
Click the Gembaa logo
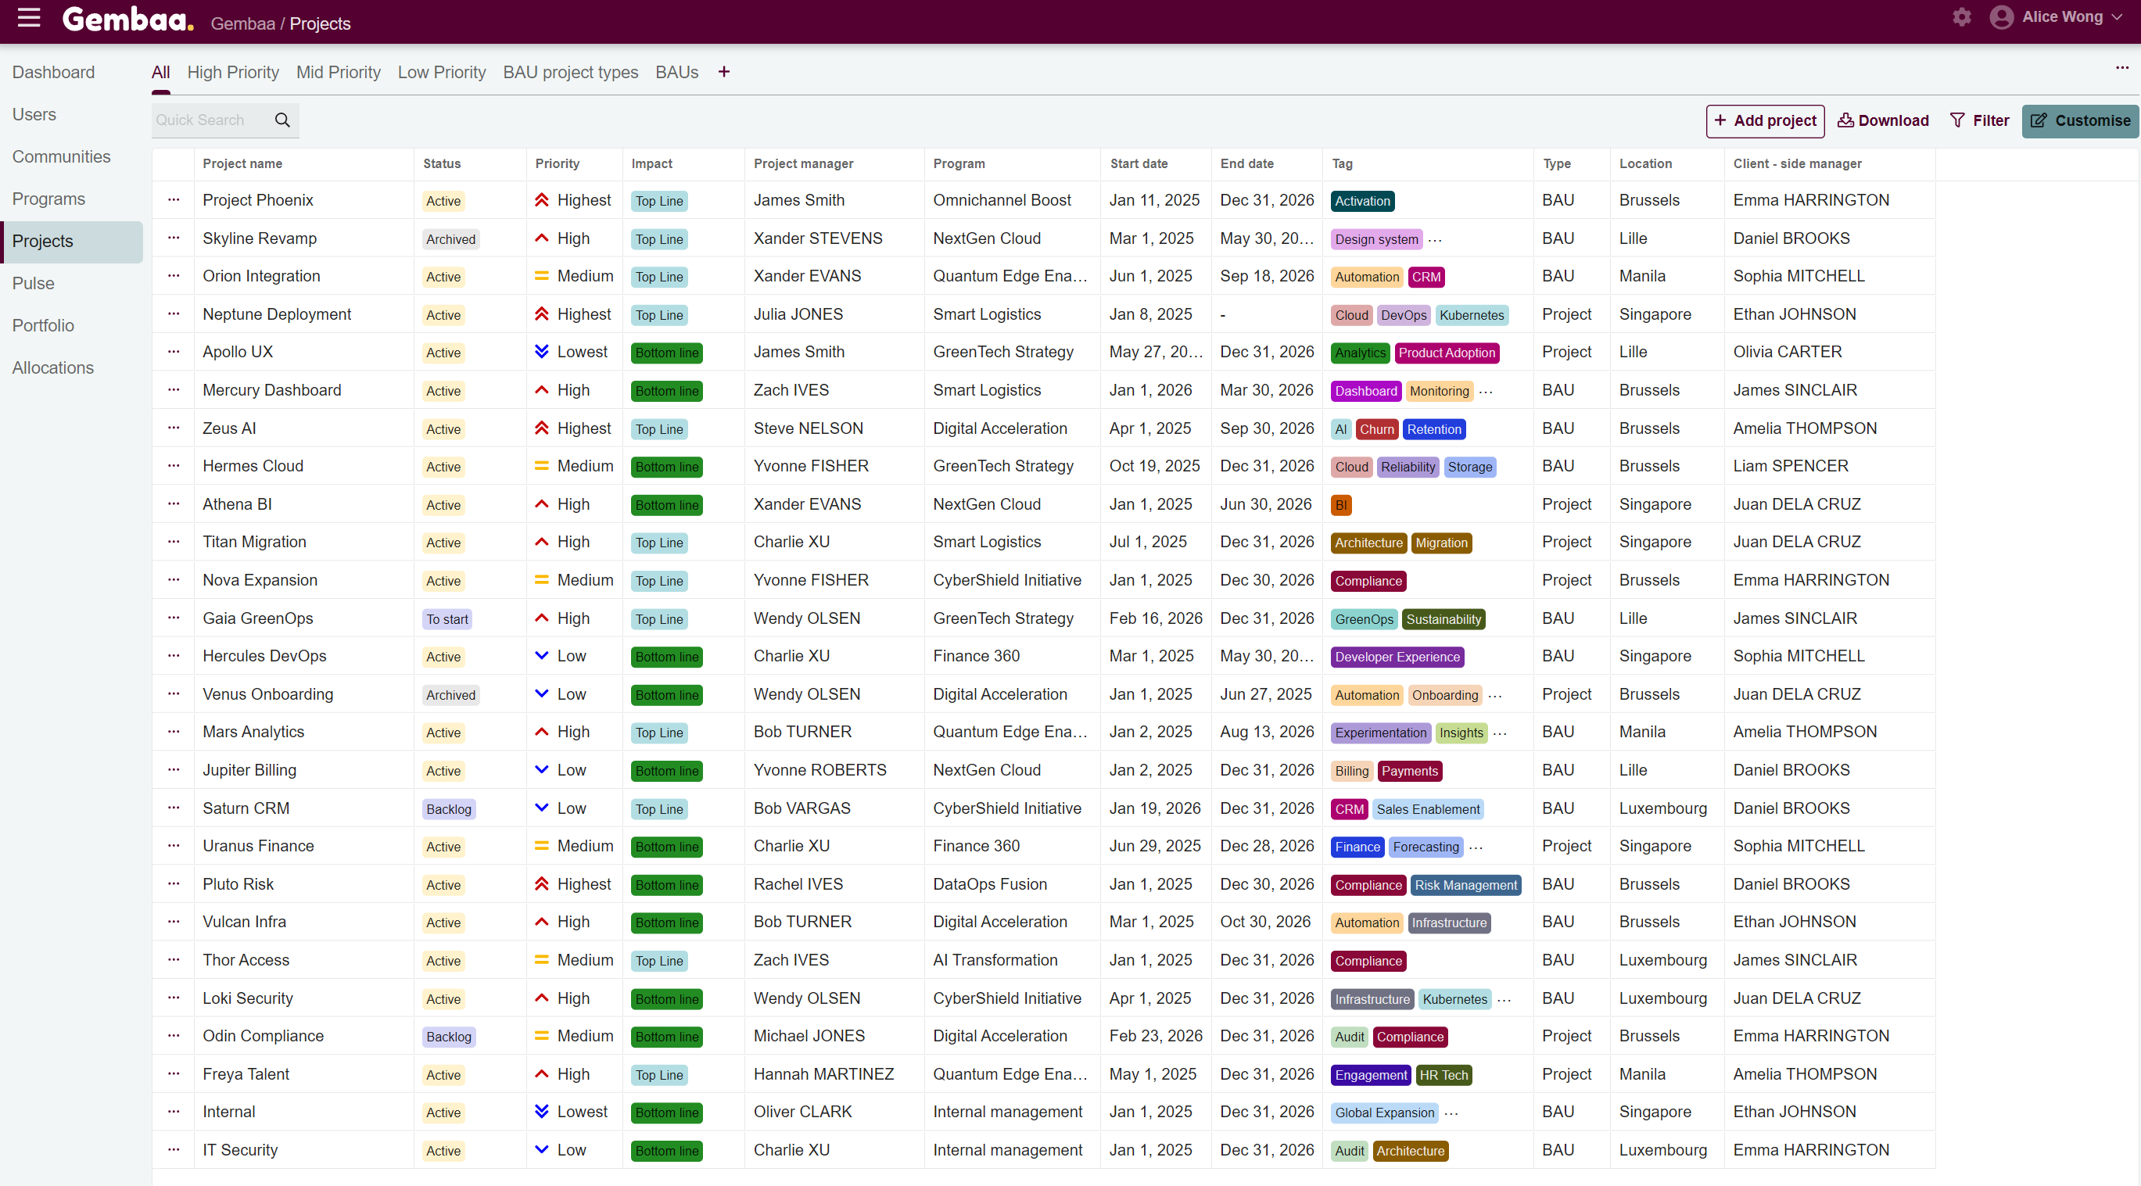pyautogui.click(x=128, y=20)
